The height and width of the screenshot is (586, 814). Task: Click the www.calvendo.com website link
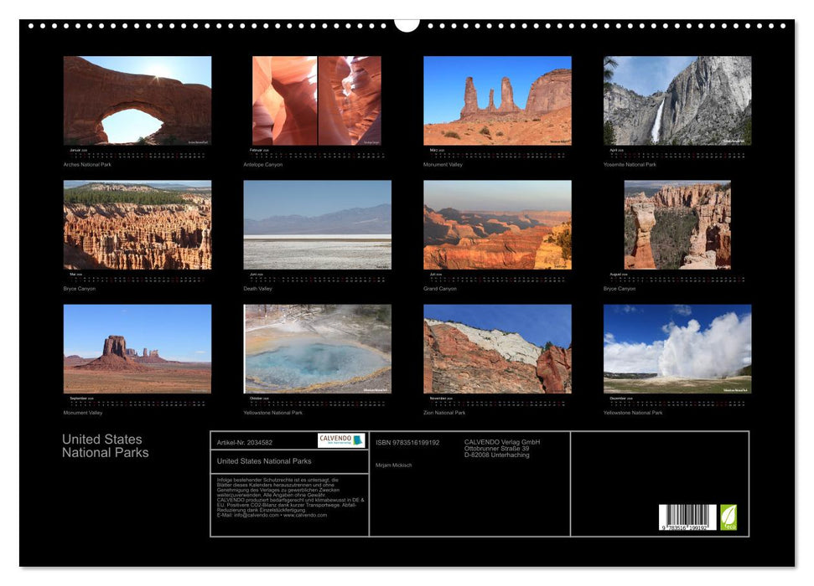click(x=305, y=517)
